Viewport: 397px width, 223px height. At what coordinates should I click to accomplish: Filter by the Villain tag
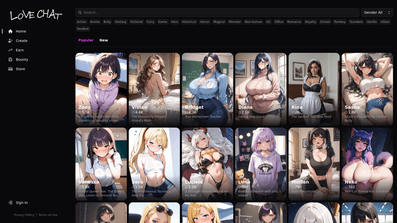click(385, 22)
